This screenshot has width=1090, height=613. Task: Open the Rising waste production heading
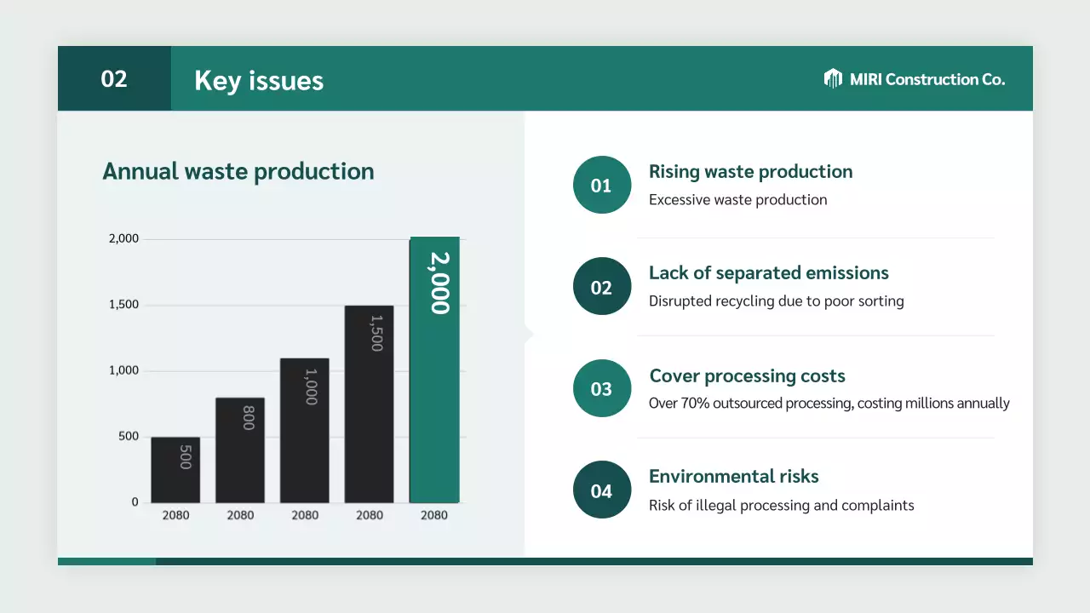point(750,171)
